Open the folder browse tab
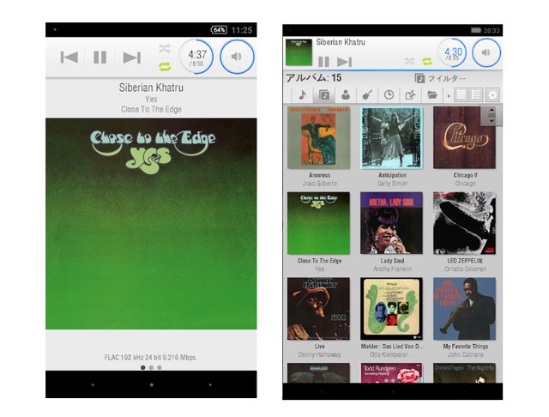 [x=432, y=95]
